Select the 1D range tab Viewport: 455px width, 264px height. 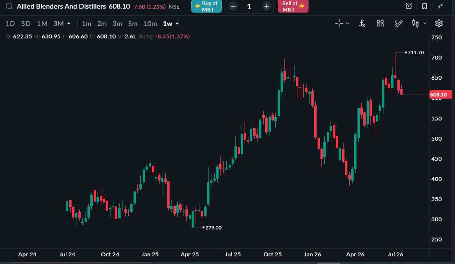tap(11, 24)
